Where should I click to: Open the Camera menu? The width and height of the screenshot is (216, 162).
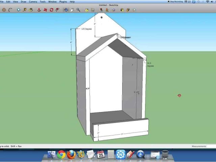(x=33, y=2)
